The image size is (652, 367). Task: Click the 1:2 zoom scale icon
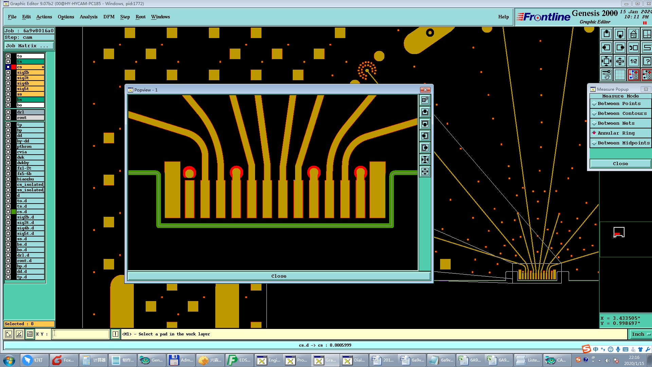point(633,62)
